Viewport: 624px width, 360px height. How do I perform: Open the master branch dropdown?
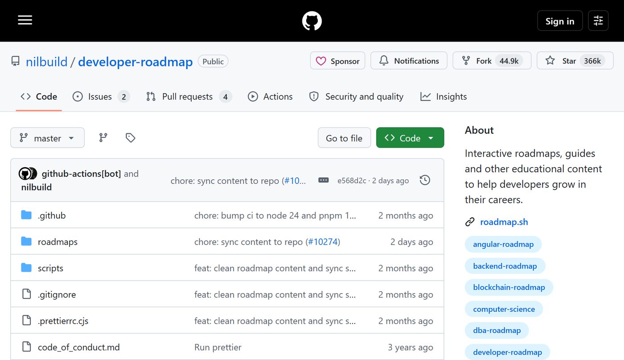click(47, 138)
